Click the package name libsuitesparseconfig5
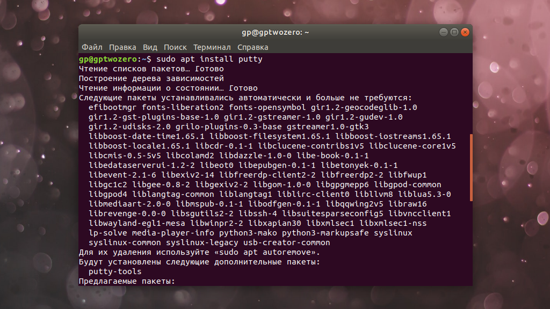The height and width of the screenshot is (309, 550). click(332, 214)
